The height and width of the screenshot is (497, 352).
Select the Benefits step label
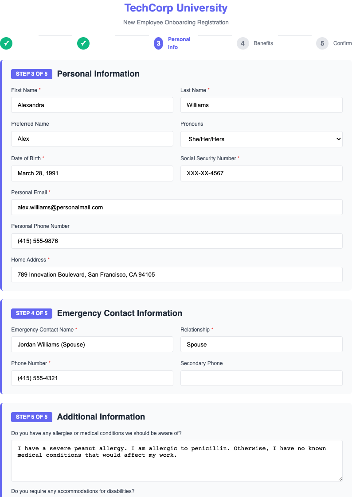pyautogui.click(x=263, y=43)
